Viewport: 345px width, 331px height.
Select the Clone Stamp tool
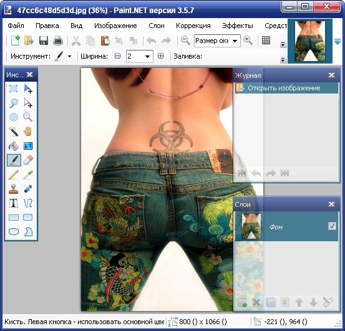coord(14,189)
